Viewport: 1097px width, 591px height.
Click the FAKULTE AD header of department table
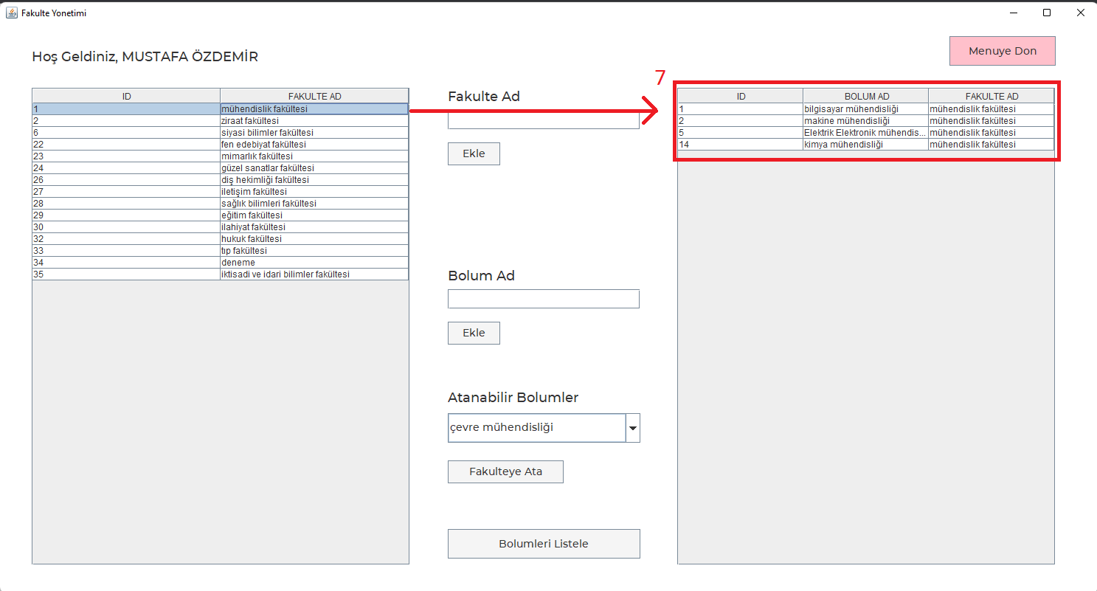point(992,96)
